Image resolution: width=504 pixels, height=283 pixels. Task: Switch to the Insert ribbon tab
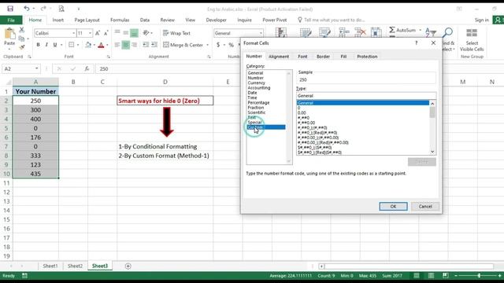tap(57, 20)
